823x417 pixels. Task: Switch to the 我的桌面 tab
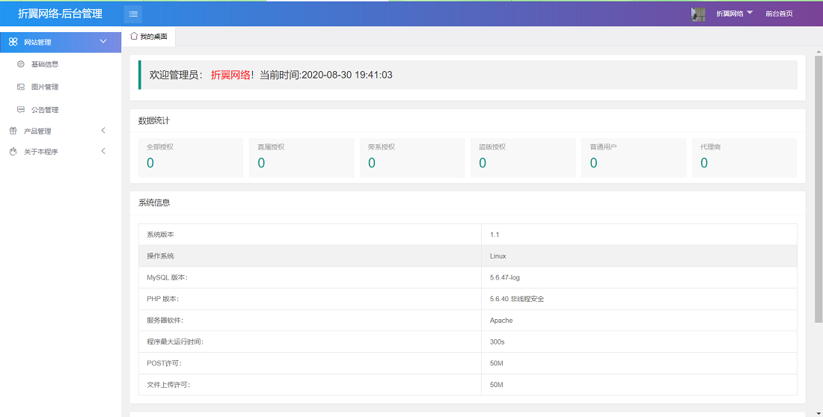153,37
